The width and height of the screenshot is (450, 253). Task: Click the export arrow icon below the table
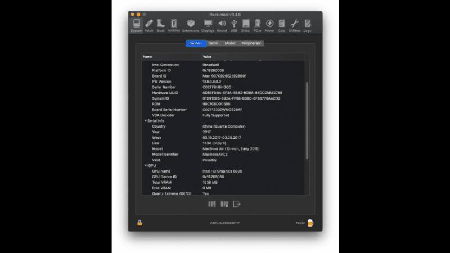click(x=237, y=204)
